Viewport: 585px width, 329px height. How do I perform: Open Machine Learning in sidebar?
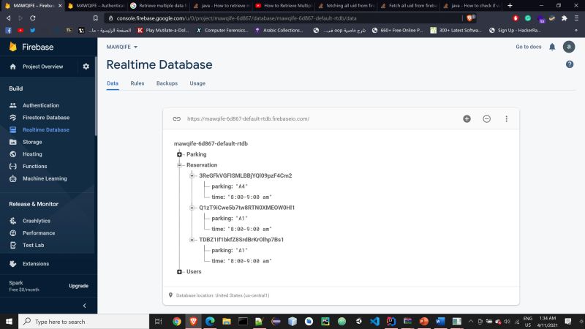click(45, 178)
